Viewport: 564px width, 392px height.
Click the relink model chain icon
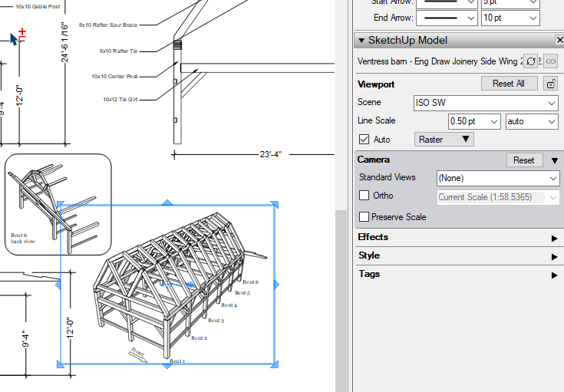(x=550, y=61)
